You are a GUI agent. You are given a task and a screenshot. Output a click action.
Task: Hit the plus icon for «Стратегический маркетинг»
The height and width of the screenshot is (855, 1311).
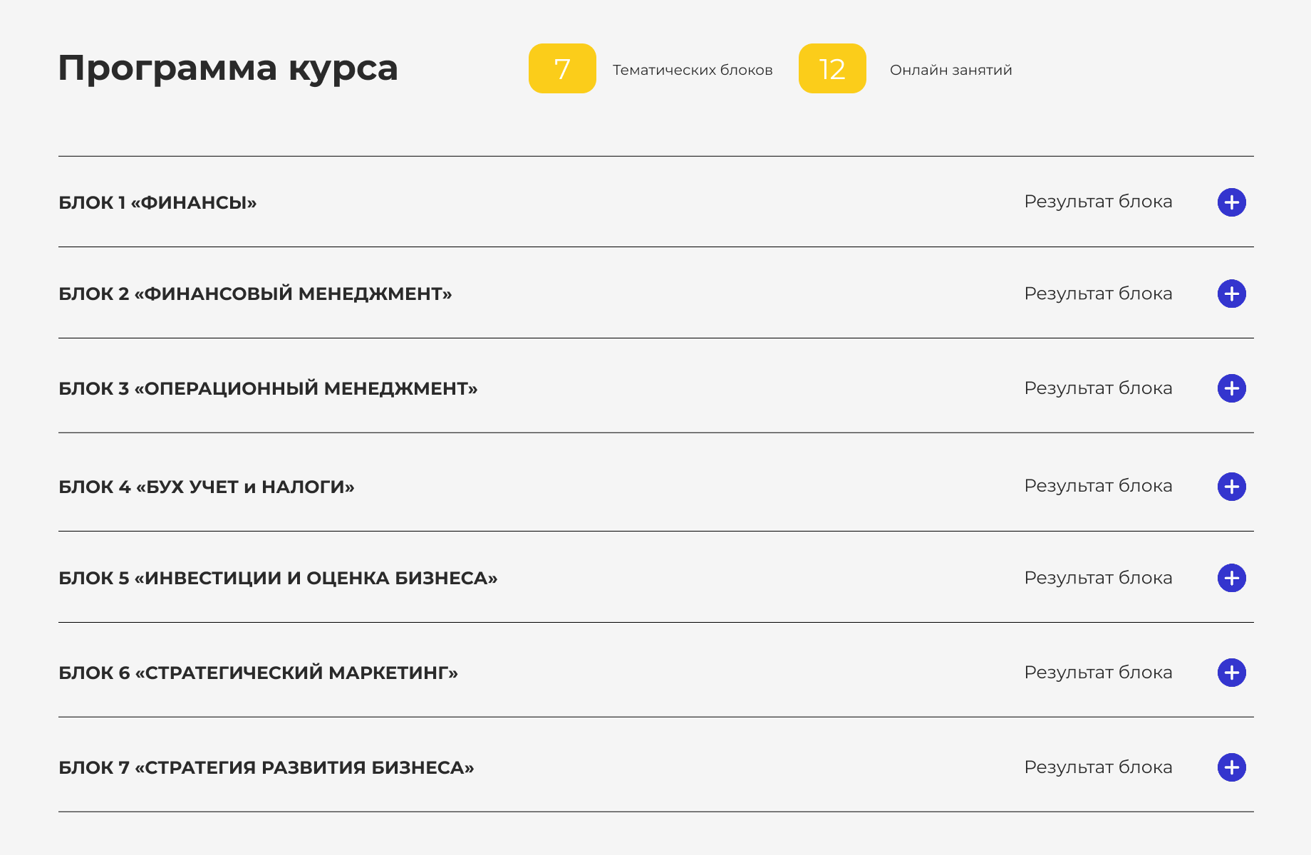click(x=1231, y=673)
